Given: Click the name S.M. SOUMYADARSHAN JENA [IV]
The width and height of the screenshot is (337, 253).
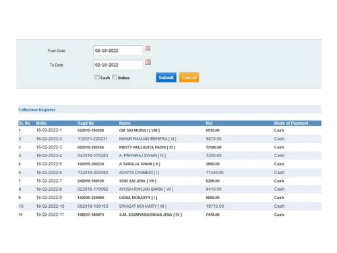Looking at the screenshot, I should 150,215.
